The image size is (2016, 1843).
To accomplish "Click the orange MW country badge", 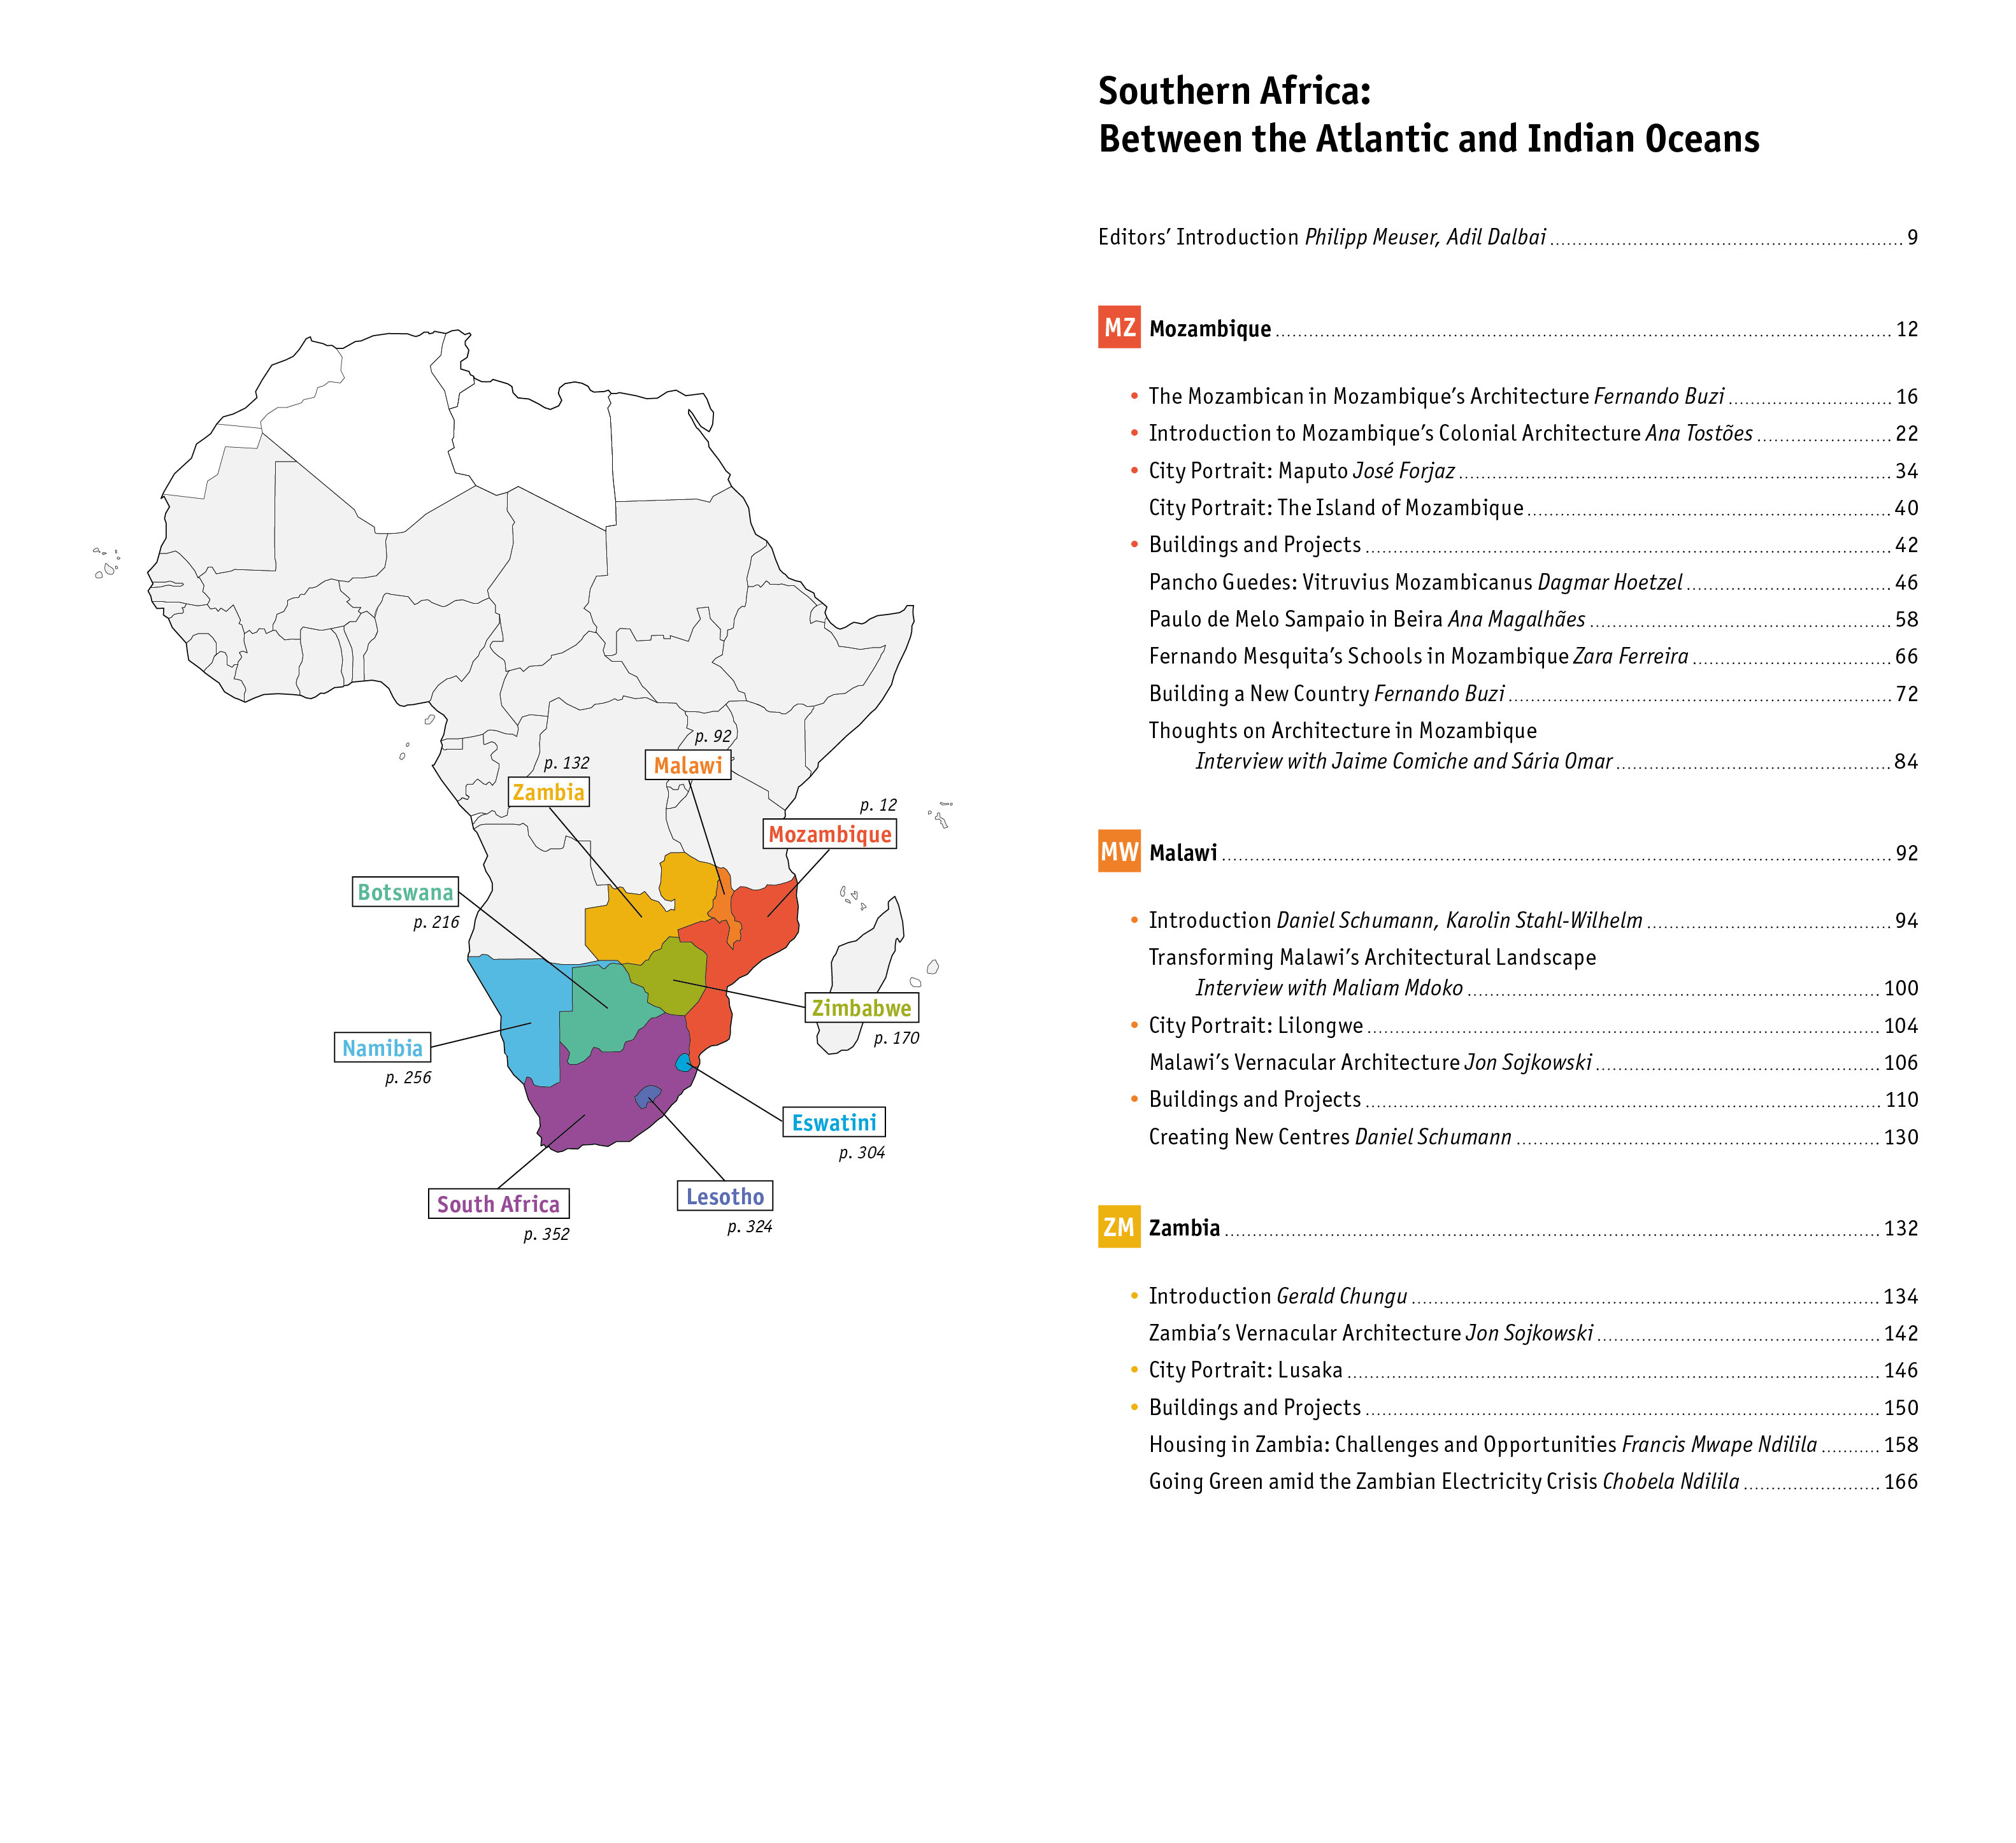I will click(x=1118, y=851).
